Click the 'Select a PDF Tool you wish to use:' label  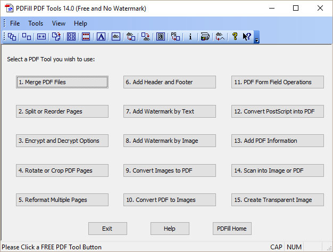pyautogui.click(x=51, y=59)
